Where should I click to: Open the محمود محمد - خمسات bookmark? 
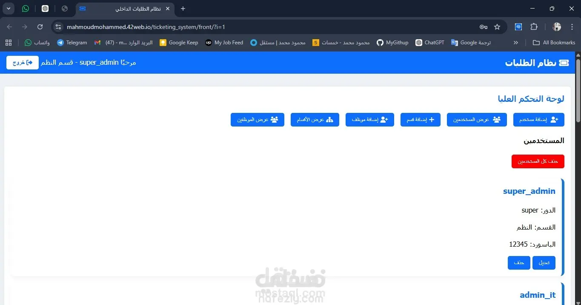pos(341,43)
